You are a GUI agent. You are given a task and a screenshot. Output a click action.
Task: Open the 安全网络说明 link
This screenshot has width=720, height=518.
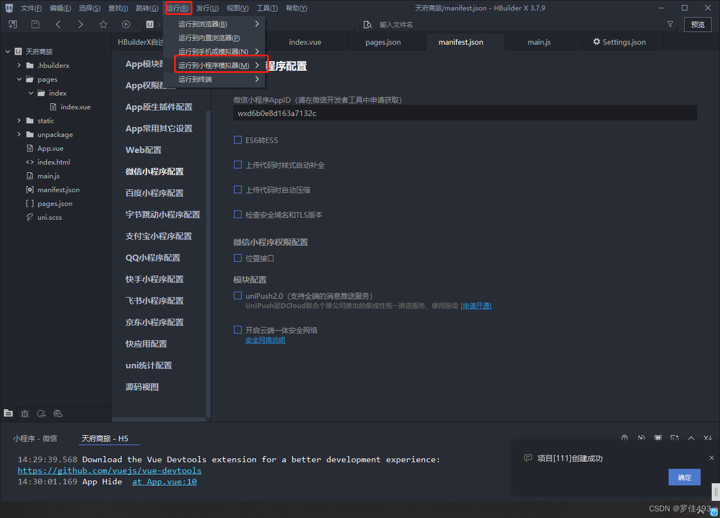[265, 340]
